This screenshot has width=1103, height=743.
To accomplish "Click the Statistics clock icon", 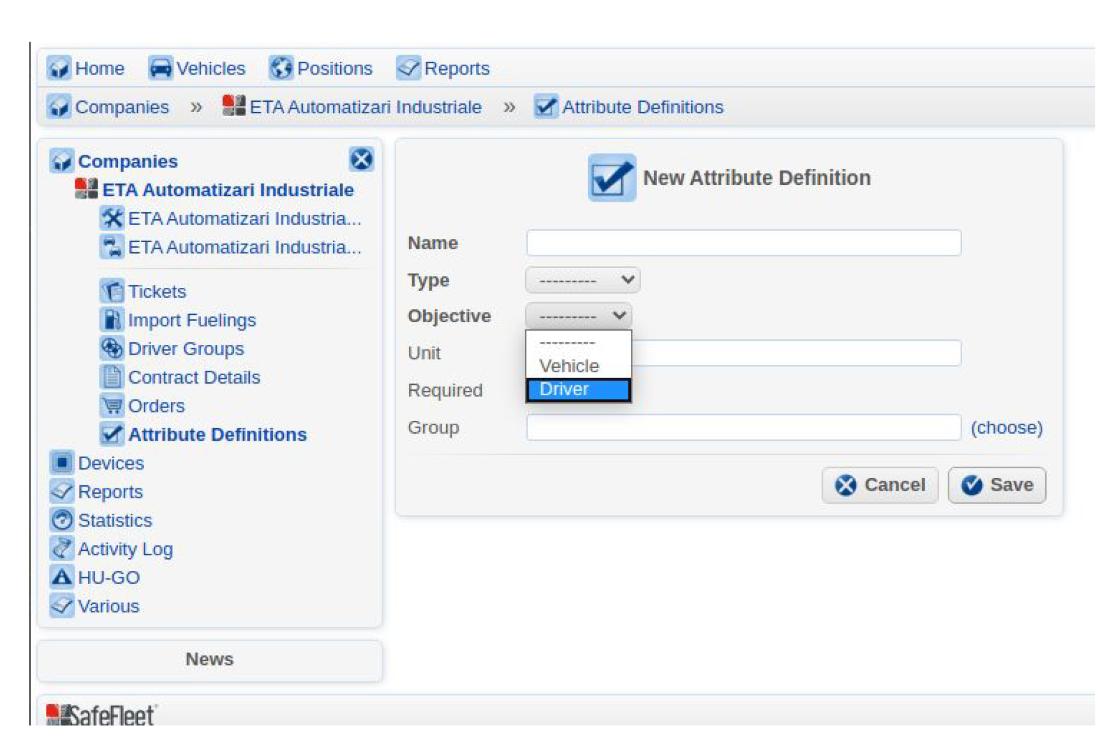I will [62, 520].
